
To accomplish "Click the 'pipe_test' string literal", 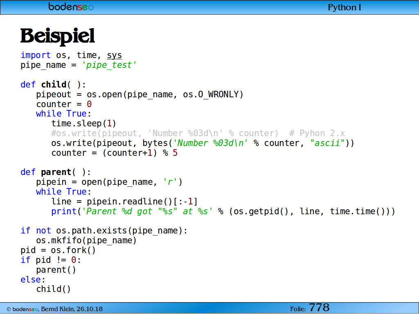I will [109, 65].
